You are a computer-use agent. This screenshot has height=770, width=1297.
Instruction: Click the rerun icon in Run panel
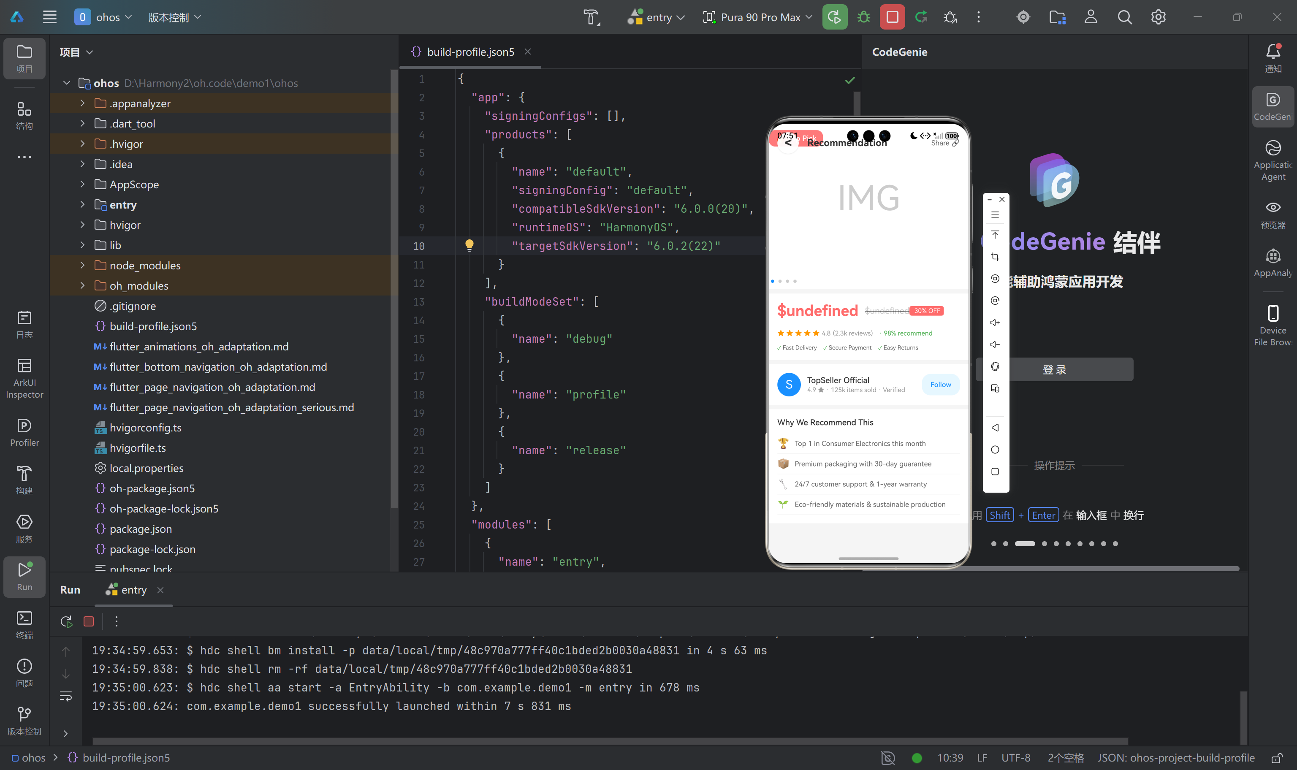coord(66,621)
